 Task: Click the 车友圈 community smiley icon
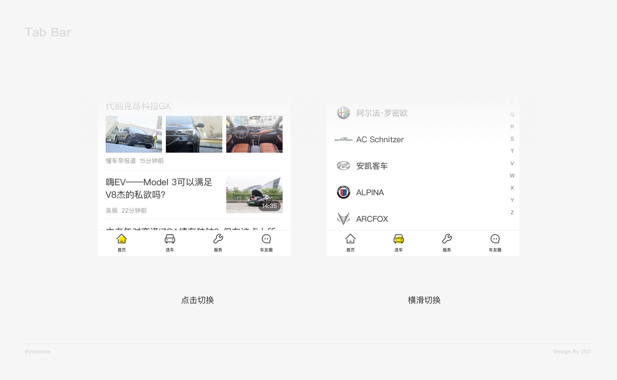click(x=266, y=239)
